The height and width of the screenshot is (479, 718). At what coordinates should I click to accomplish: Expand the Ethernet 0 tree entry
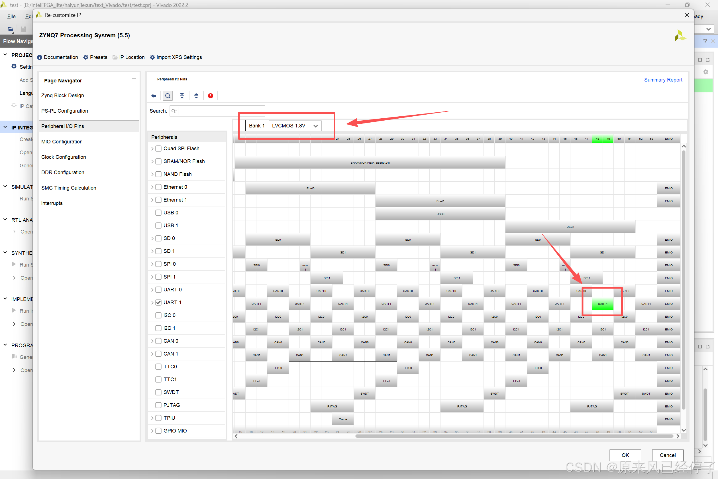(152, 187)
